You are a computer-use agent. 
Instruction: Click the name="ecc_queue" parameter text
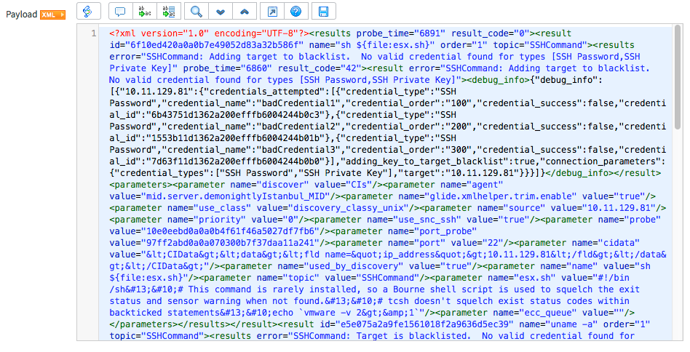click(534, 313)
